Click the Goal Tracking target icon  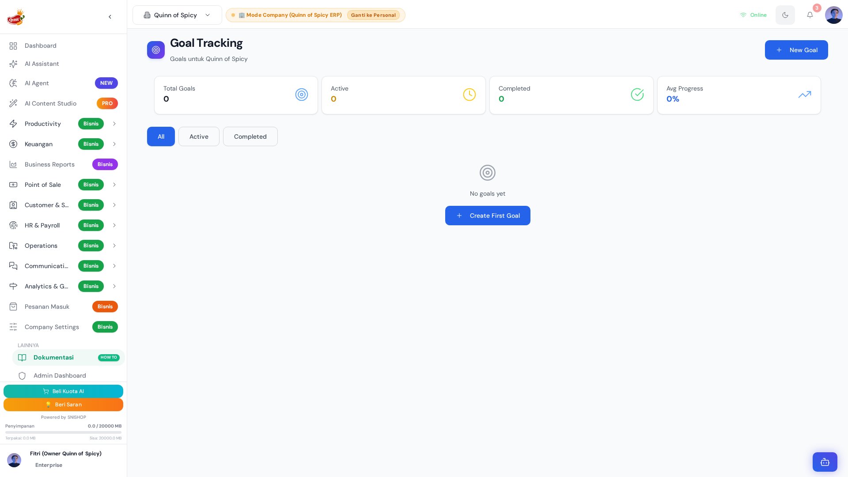pyautogui.click(x=156, y=50)
